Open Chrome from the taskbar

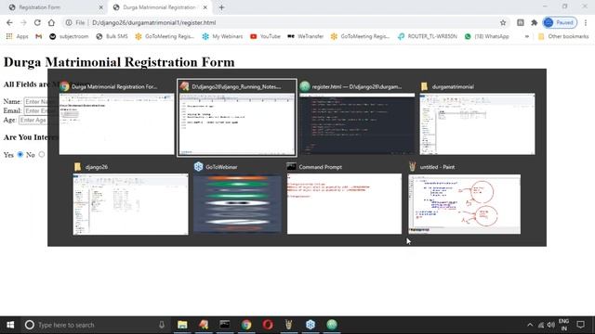pyautogui.click(x=246, y=325)
